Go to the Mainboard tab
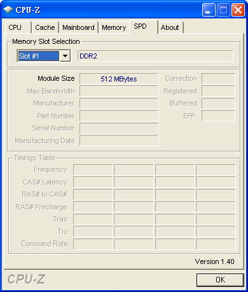 [x=78, y=27]
